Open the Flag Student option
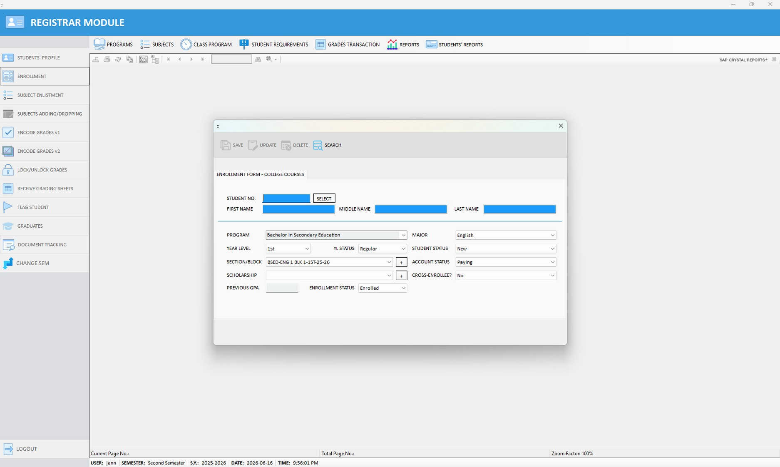 45,207
